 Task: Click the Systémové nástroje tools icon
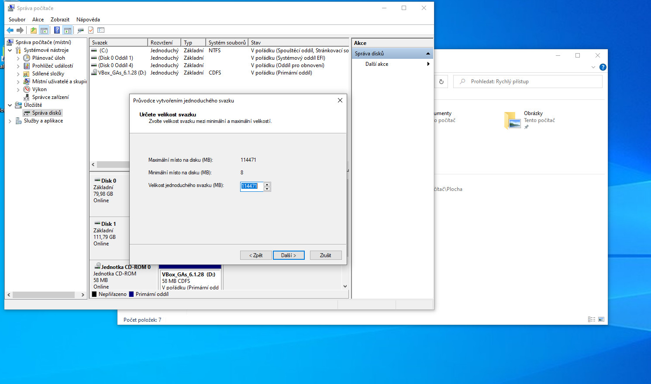tap(18, 50)
